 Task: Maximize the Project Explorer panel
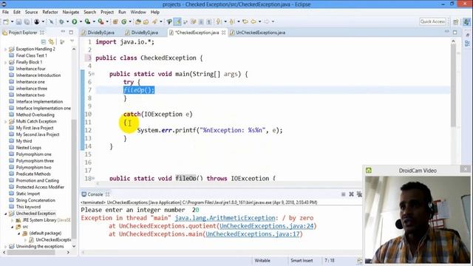[x=71, y=33]
